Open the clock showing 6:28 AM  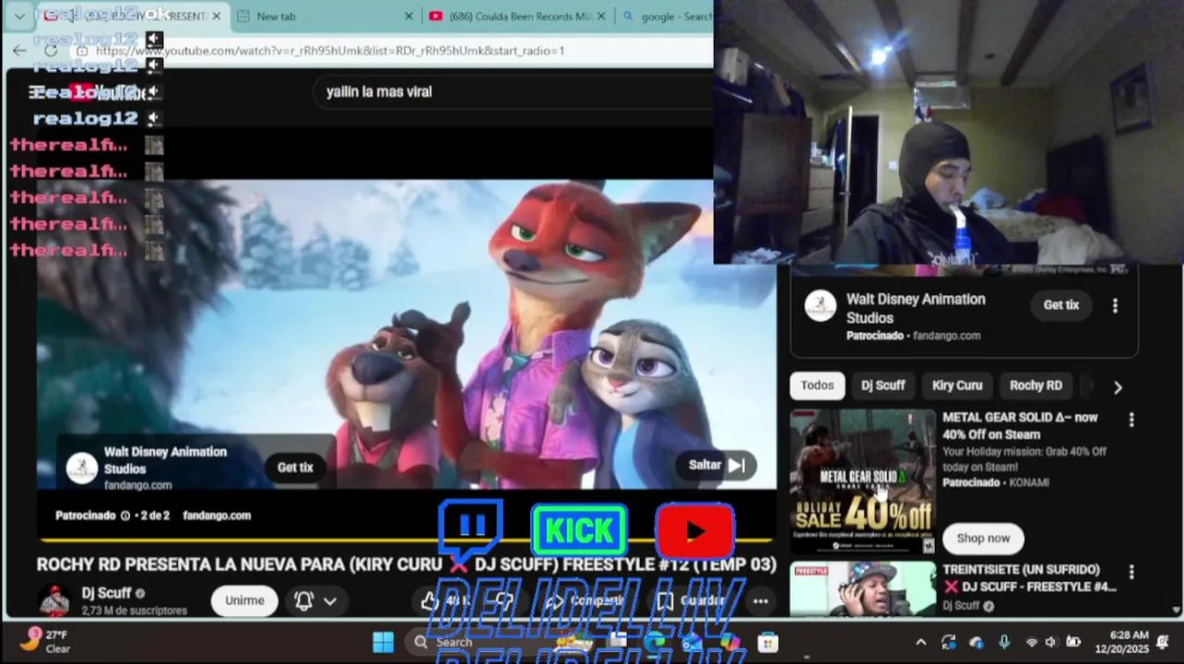tap(1121, 643)
